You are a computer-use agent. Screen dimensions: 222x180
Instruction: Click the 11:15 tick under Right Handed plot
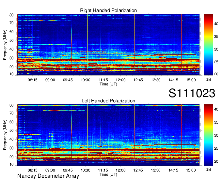pyautogui.click(x=103, y=80)
